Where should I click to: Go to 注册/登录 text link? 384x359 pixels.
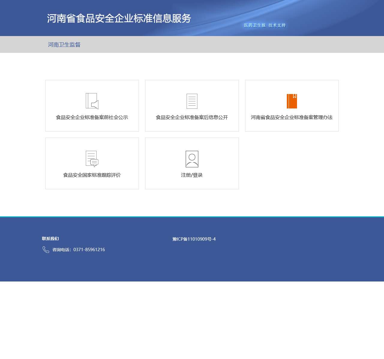pyautogui.click(x=192, y=175)
